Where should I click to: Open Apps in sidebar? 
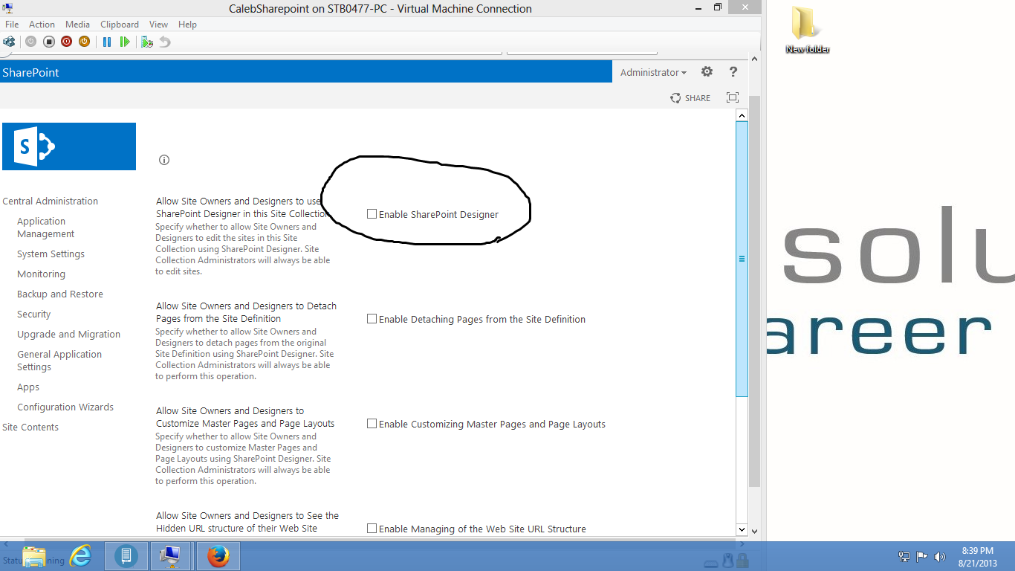tap(28, 387)
